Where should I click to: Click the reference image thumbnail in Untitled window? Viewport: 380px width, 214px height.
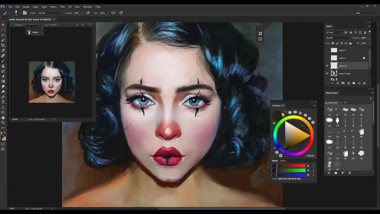52,82
